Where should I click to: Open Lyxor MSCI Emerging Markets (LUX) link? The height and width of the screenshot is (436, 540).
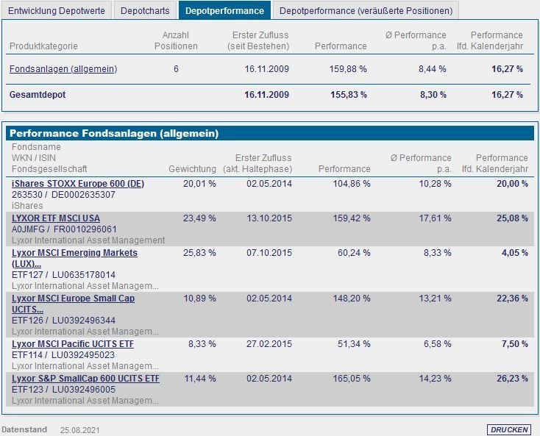(x=74, y=258)
